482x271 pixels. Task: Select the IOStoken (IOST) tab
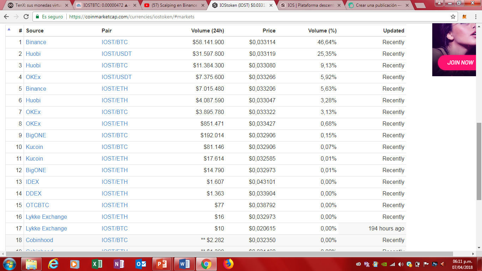(x=243, y=6)
